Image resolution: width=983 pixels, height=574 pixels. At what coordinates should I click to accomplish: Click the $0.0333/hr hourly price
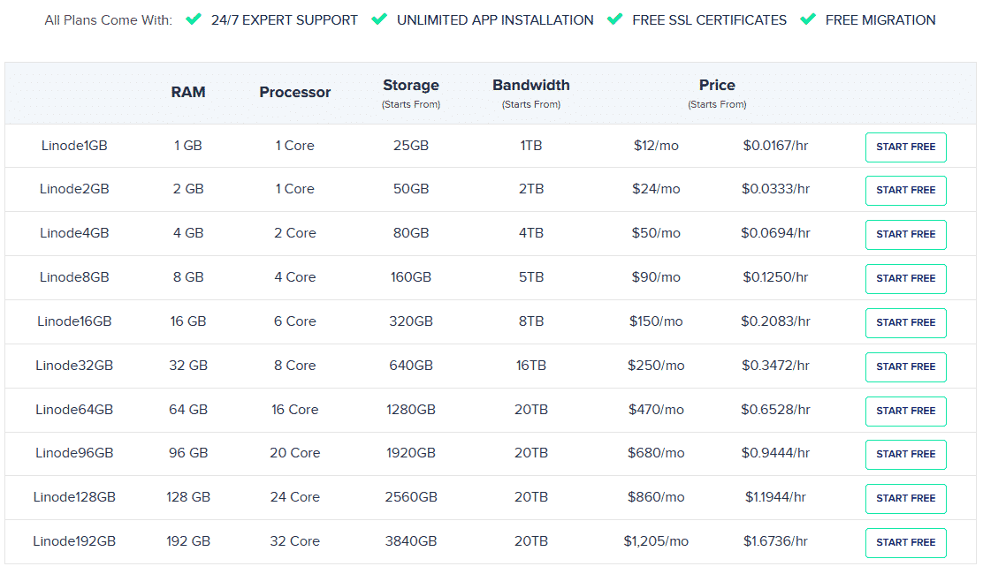point(775,188)
